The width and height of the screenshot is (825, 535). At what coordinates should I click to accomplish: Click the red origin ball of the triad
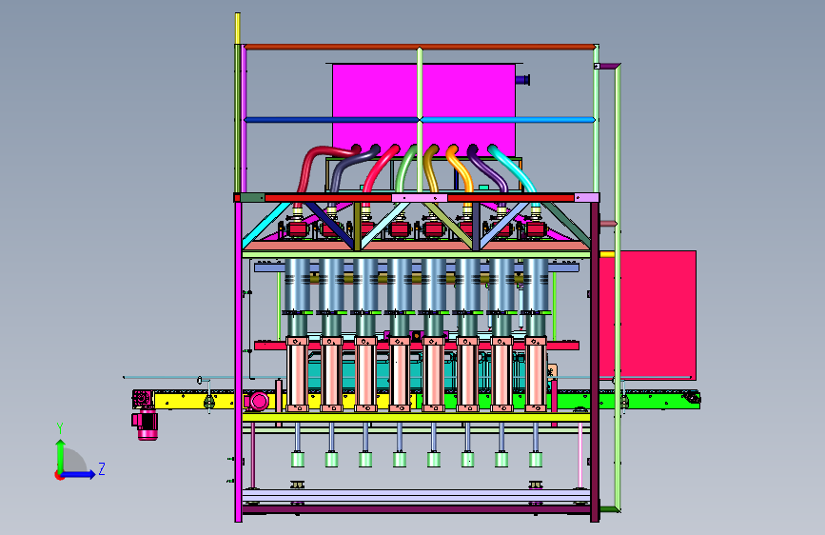click(x=59, y=475)
